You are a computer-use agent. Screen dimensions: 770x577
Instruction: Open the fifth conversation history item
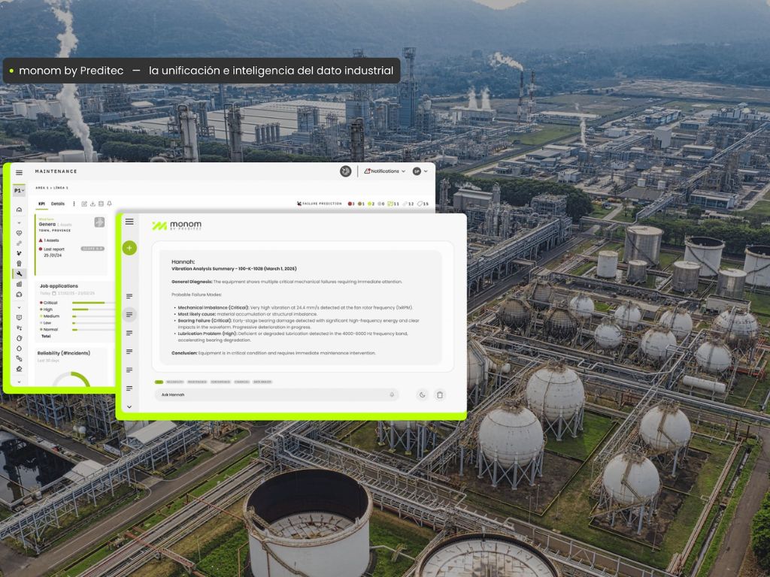129,370
